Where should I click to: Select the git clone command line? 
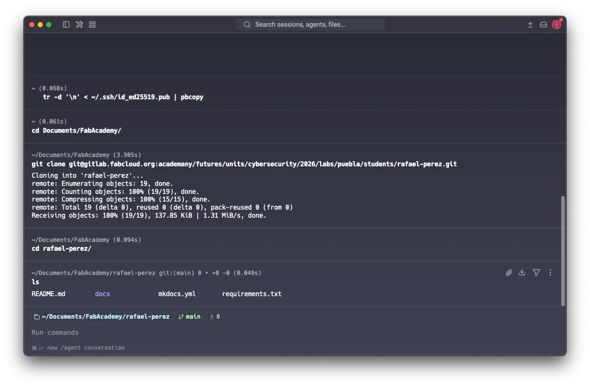click(x=244, y=164)
